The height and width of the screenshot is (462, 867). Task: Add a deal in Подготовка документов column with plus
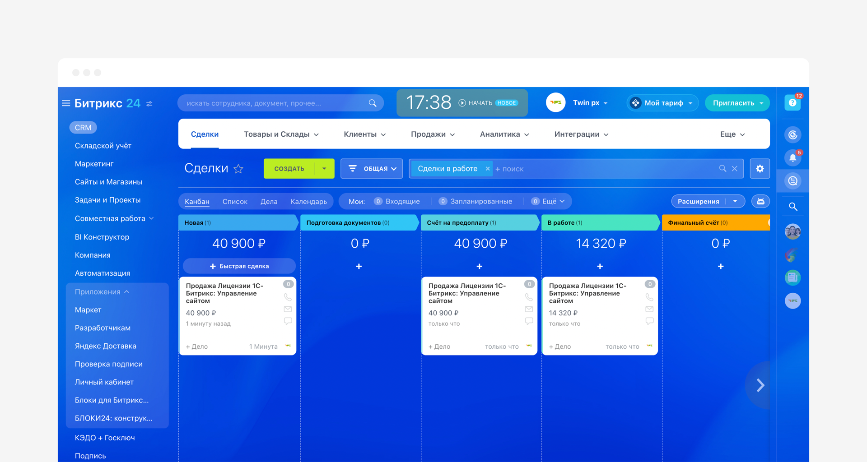point(359,267)
